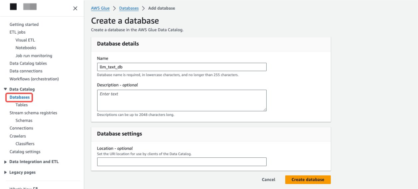Click the database Name input field
The image size is (418, 189).
(x=182, y=67)
